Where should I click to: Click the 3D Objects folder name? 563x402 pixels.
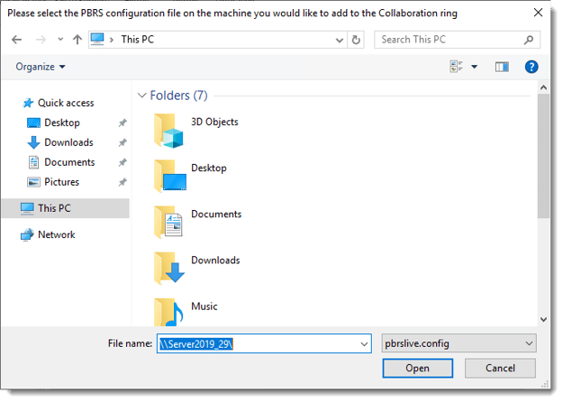click(x=214, y=123)
